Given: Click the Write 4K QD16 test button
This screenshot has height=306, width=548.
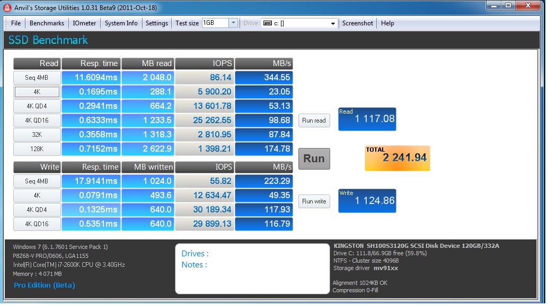Looking at the screenshot, I should pyautogui.click(x=37, y=225).
